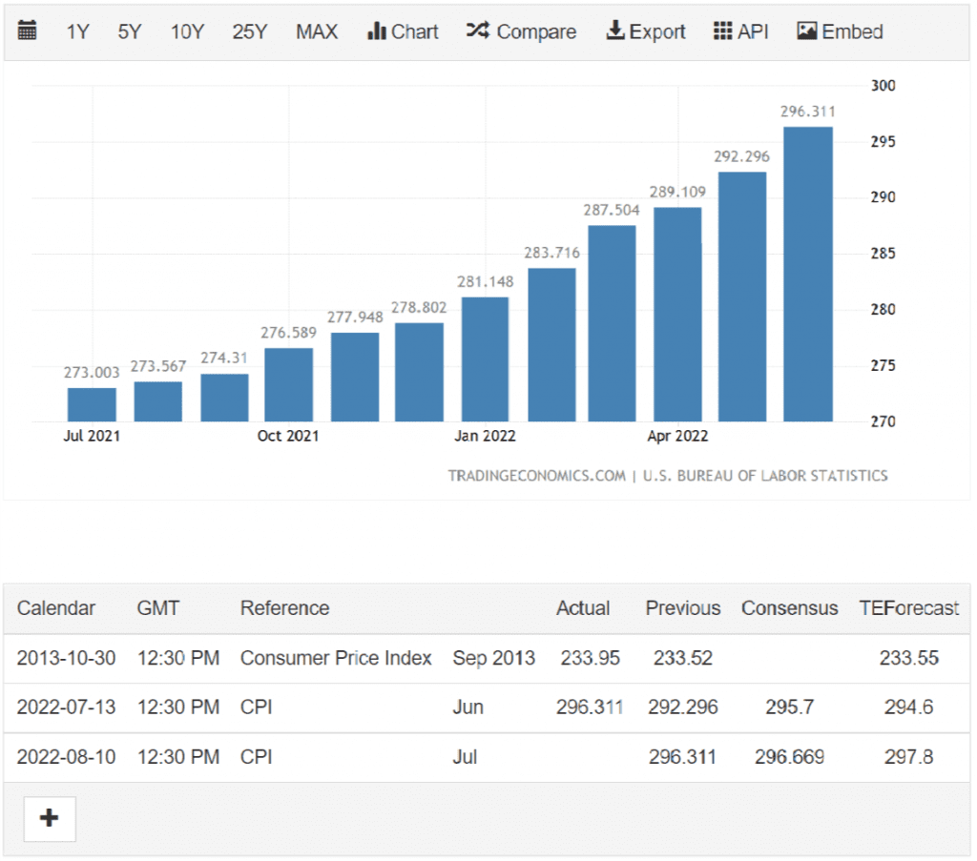Click the TRADINGECONOMICS.COM source text
The height and width of the screenshot is (861, 977).
click(536, 476)
